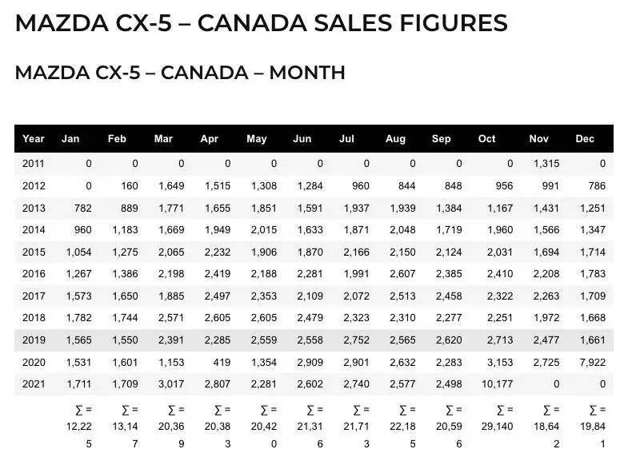Click the May column header
This screenshot has width=628, height=461.
click(x=257, y=139)
